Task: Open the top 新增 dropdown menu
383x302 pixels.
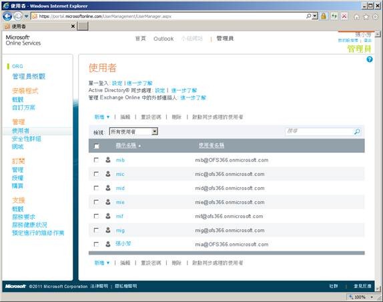Action: (102, 117)
